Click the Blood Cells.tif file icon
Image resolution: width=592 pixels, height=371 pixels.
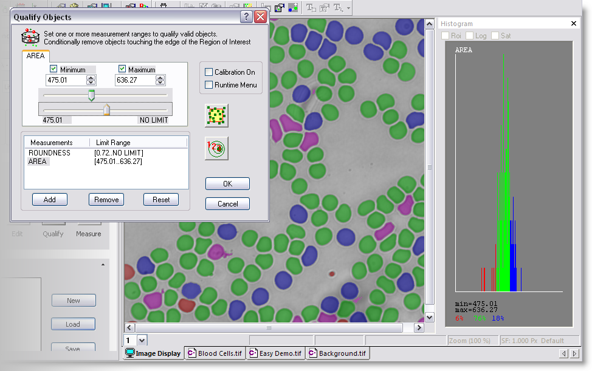(x=191, y=353)
